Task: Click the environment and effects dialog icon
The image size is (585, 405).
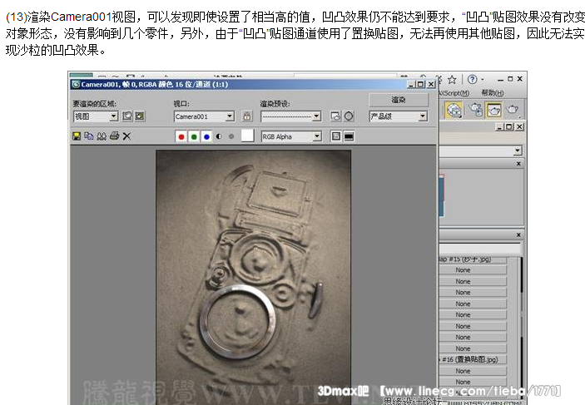Action: (349, 116)
